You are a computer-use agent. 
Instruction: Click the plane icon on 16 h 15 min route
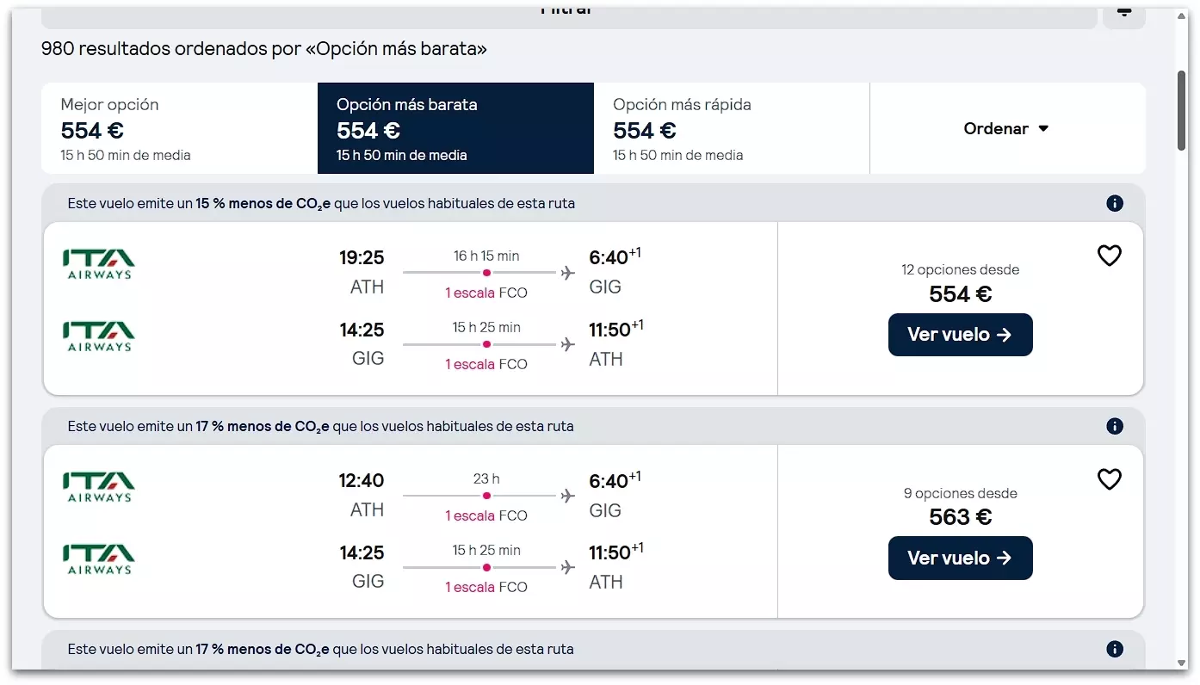coord(567,274)
